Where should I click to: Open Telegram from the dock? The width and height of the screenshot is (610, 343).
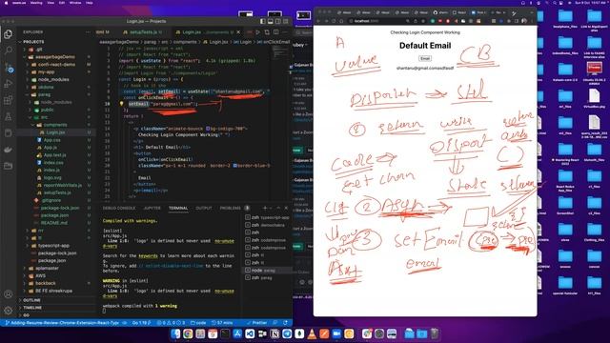(287, 333)
